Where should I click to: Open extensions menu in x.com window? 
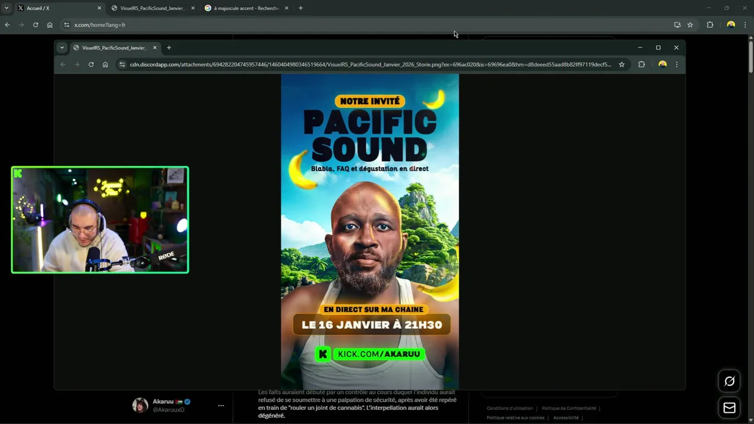(x=710, y=25)
